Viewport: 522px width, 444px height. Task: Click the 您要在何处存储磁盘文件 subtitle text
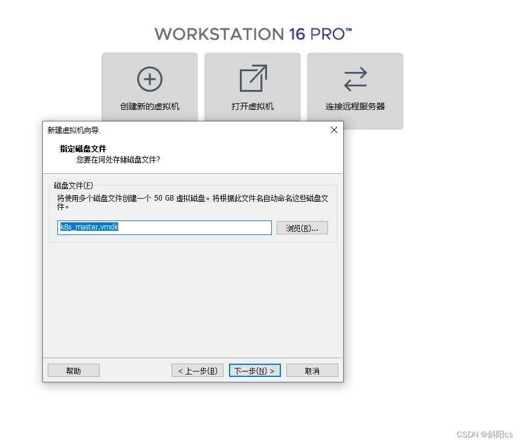[118, 160]
